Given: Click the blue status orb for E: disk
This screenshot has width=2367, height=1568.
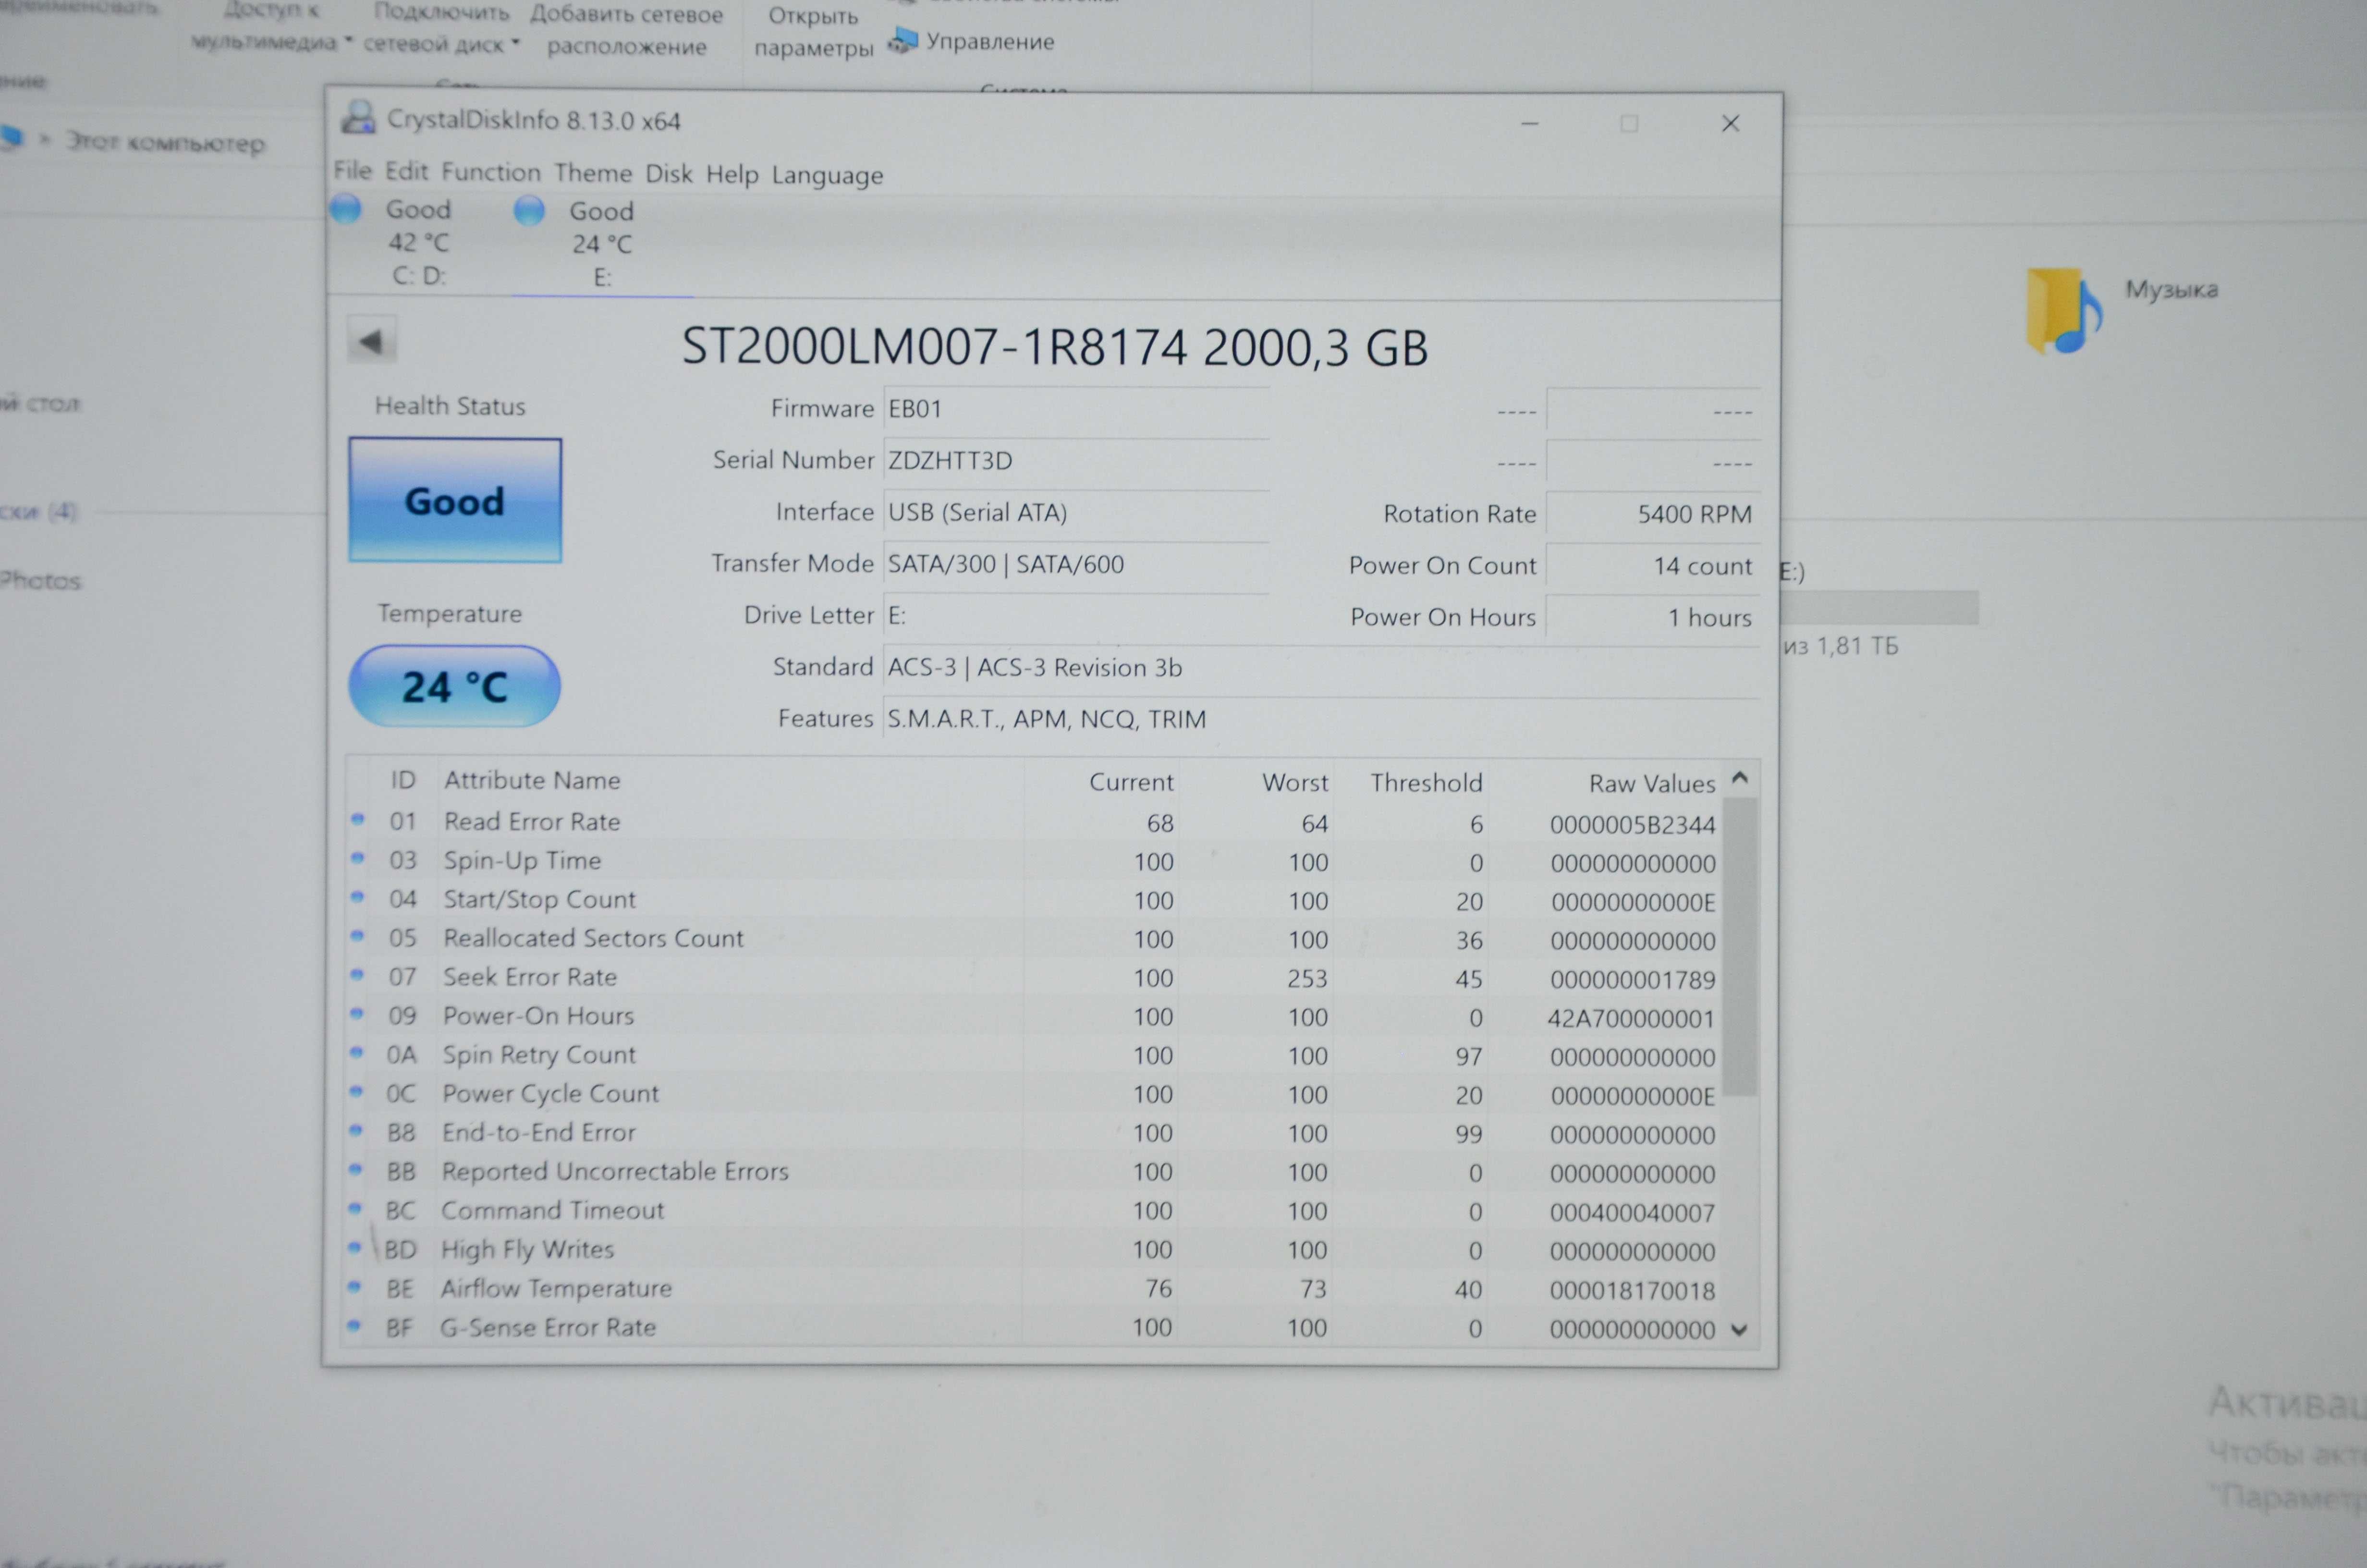Looking at the screenshot, I should tap(529, 210).
